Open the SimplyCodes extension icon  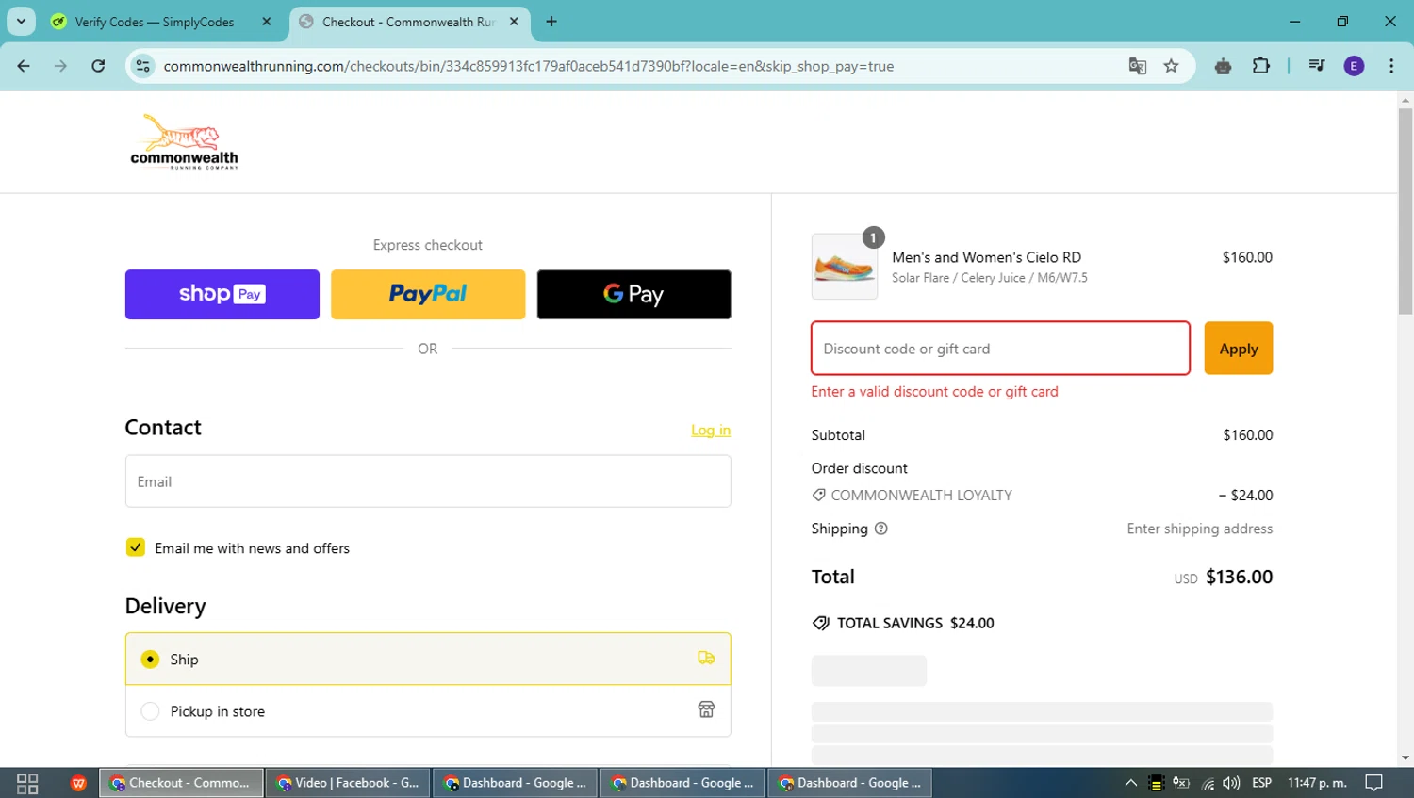point(1224,66)
